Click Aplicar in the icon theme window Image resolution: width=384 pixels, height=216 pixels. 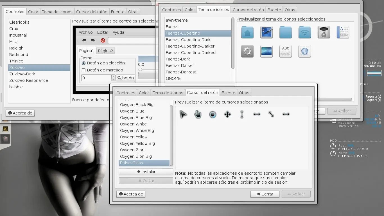tap(342, 111)
